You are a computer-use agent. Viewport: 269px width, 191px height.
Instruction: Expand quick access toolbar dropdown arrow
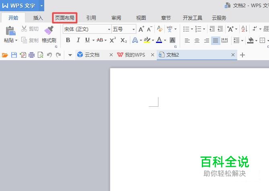tap(70, 55)
